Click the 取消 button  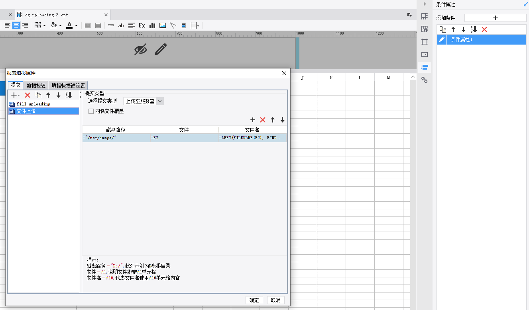[276, 300]
